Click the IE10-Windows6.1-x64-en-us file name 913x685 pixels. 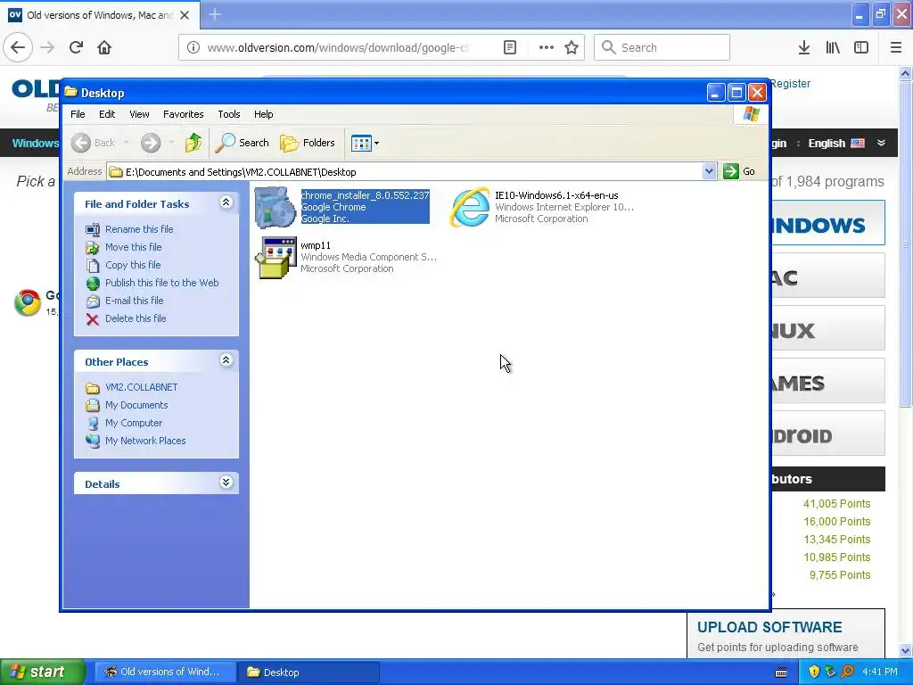point(556,195)
